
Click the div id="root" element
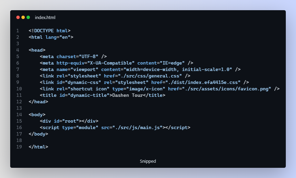click(x=69, y=121)
